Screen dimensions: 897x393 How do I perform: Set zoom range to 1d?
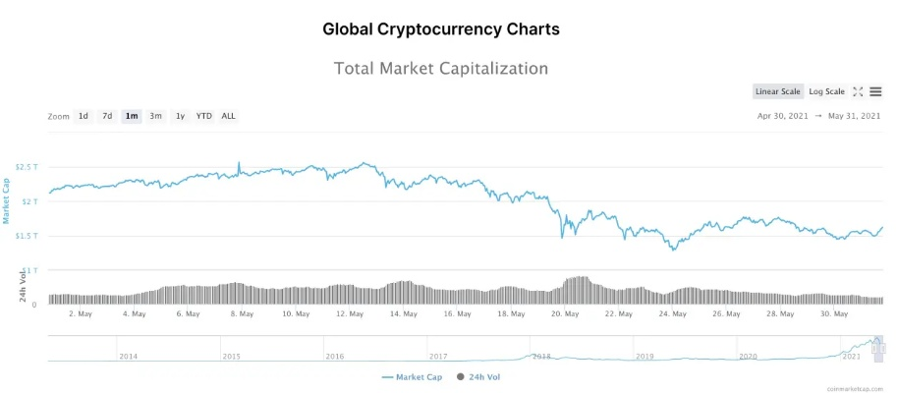[84, 116]
